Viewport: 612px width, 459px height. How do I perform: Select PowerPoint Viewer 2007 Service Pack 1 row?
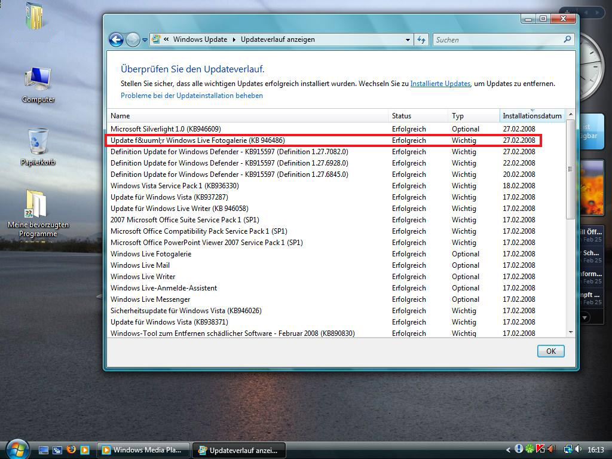coord(336,243)
